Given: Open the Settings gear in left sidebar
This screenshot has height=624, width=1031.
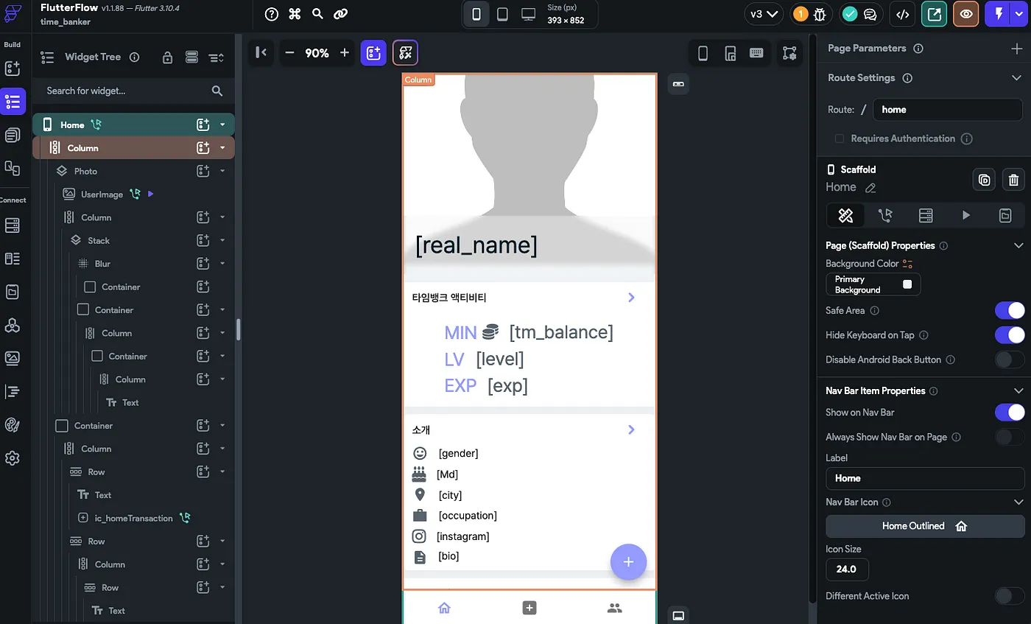Looking at the screenshot, I should click(13, 458).
